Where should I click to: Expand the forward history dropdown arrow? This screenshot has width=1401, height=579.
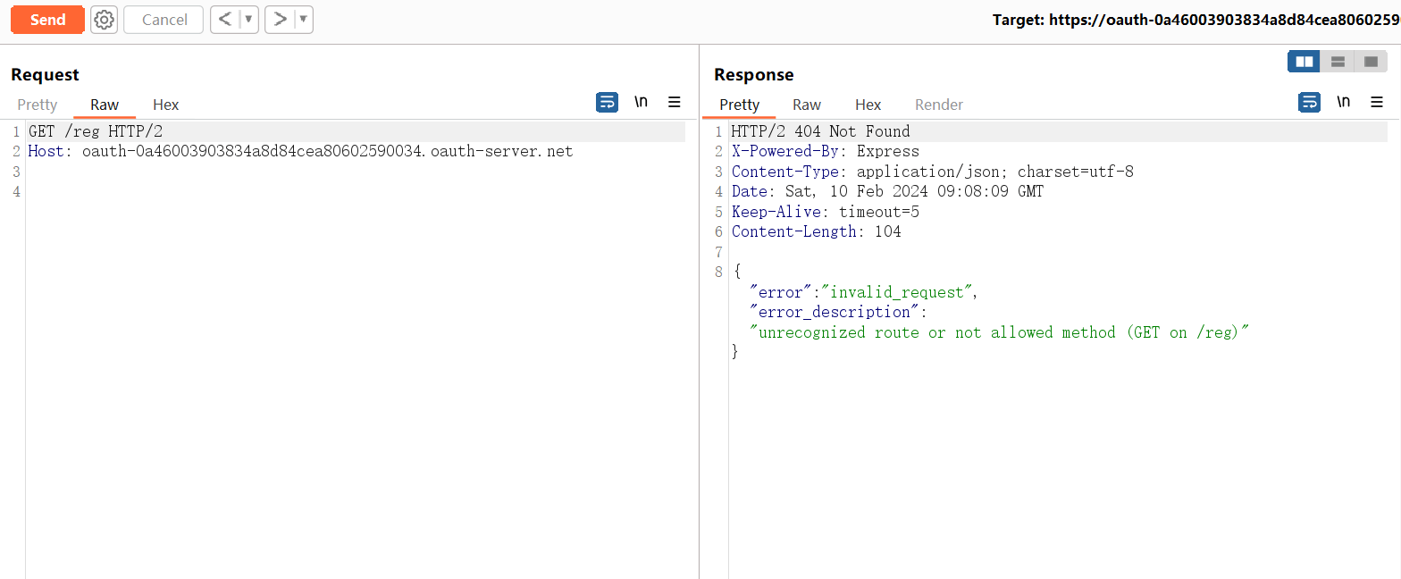[303, 20]
